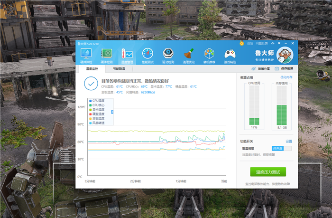
Task: Open 装机推荐 cube icon
Action: [209, 56]
